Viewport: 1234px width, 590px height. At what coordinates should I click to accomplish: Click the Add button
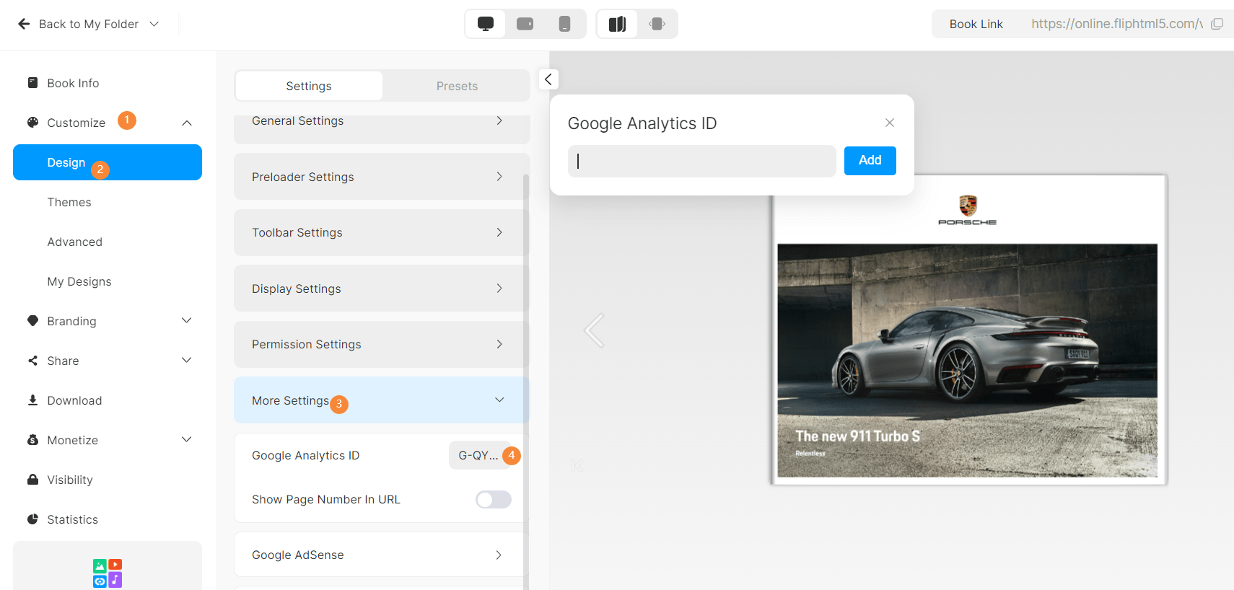(870, 160)
